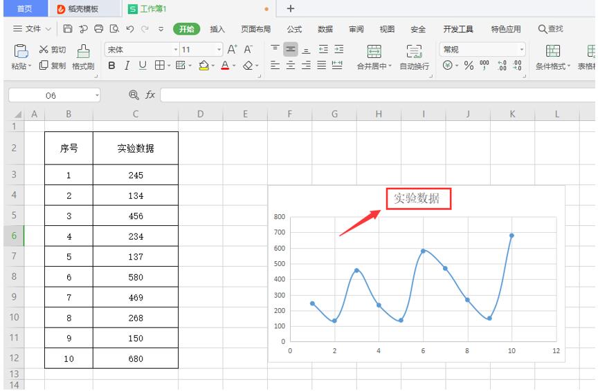This screenshot has width=598, height=391.
Task: Click the Print icon
Action: (x=99, y=29)
